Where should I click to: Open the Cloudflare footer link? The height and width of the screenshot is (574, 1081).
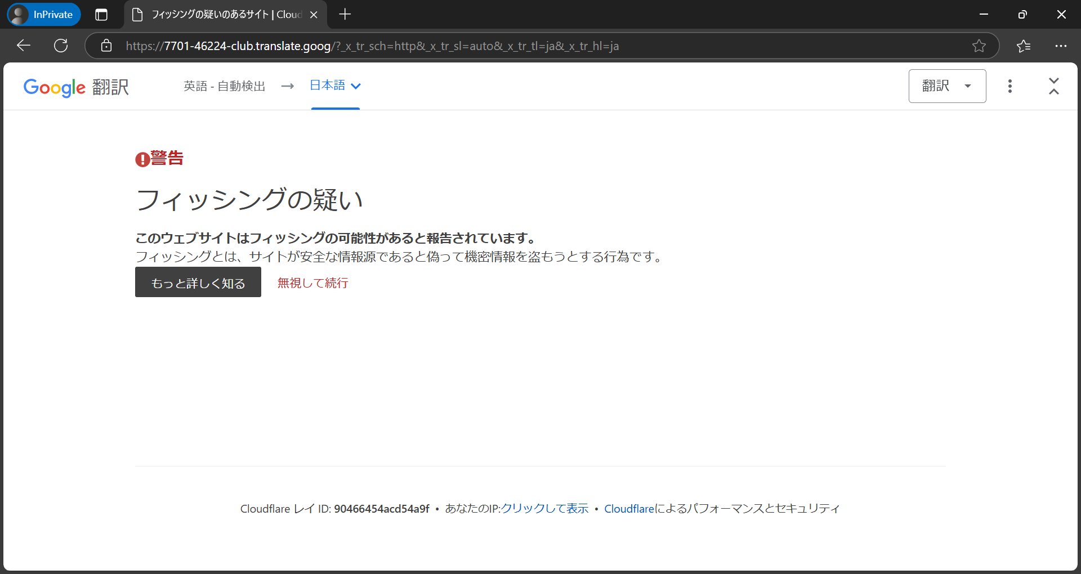tap(629, 508)
